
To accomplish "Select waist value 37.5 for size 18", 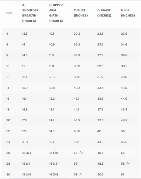I will coord(100,109).
